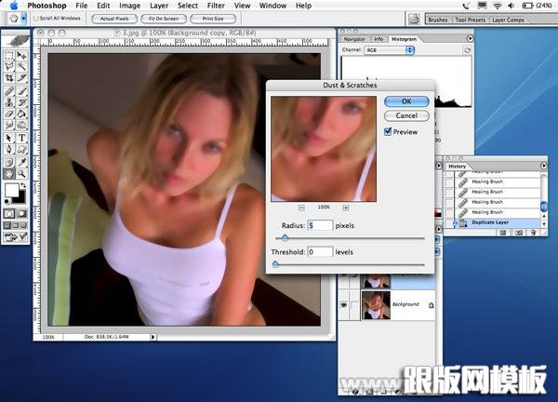This screenshot has width=558, height=402.
Task: Uncheck the Preview checkbox in dialog
Action: pyautogui.click(x=388, y=131)
